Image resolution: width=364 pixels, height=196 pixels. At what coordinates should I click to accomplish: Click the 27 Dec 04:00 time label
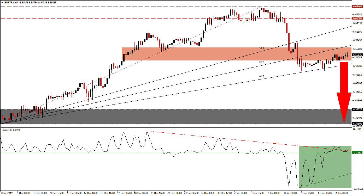coord(208,193)
